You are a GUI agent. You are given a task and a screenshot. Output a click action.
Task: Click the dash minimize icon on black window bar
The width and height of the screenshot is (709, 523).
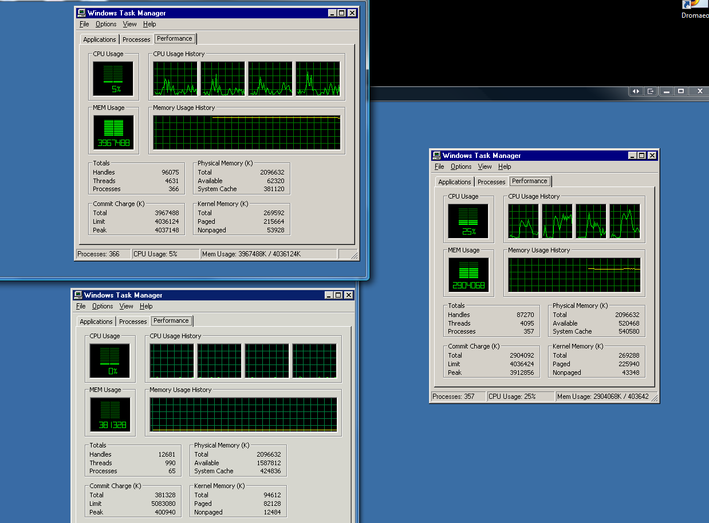click(666, 91)
